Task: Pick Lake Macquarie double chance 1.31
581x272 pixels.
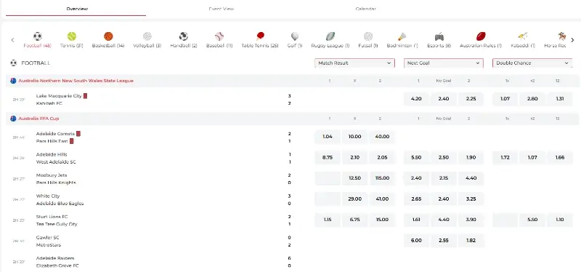Action: pos(560,99)
